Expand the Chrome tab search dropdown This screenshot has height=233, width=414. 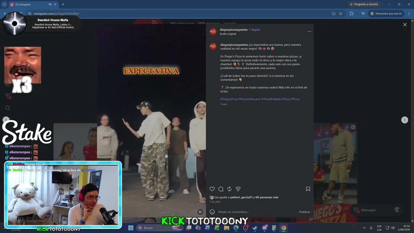coord(4,5)
